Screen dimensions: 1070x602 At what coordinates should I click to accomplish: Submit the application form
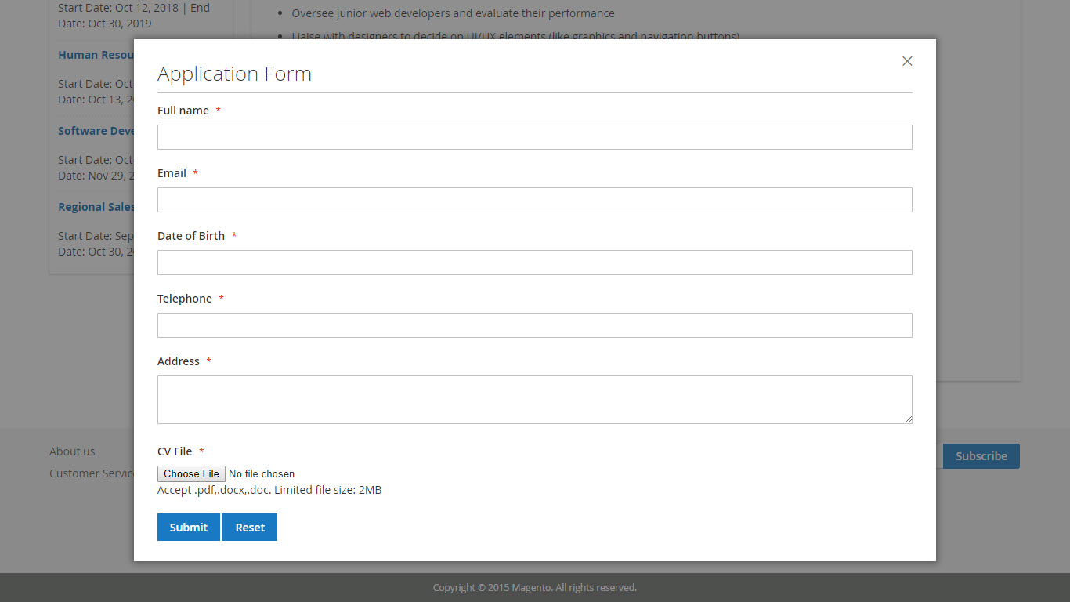(x=188, y=528)
